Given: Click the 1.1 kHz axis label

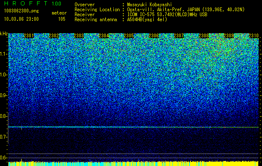Looking at the screenshot, I should 3,54.
